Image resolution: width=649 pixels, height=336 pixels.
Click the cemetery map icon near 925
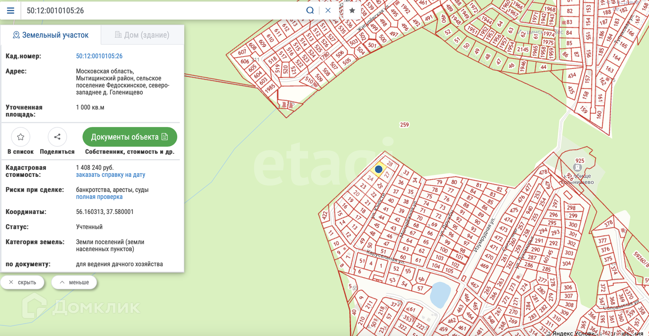pos(577,167)
